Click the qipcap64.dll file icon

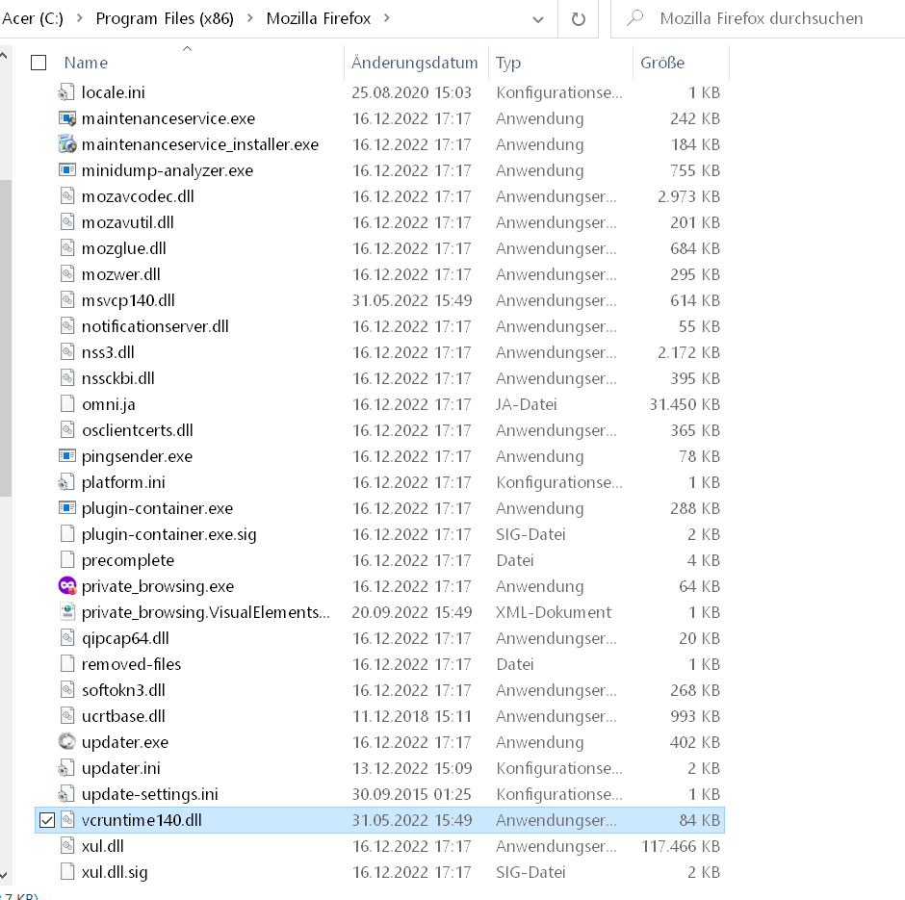point(67,637)
